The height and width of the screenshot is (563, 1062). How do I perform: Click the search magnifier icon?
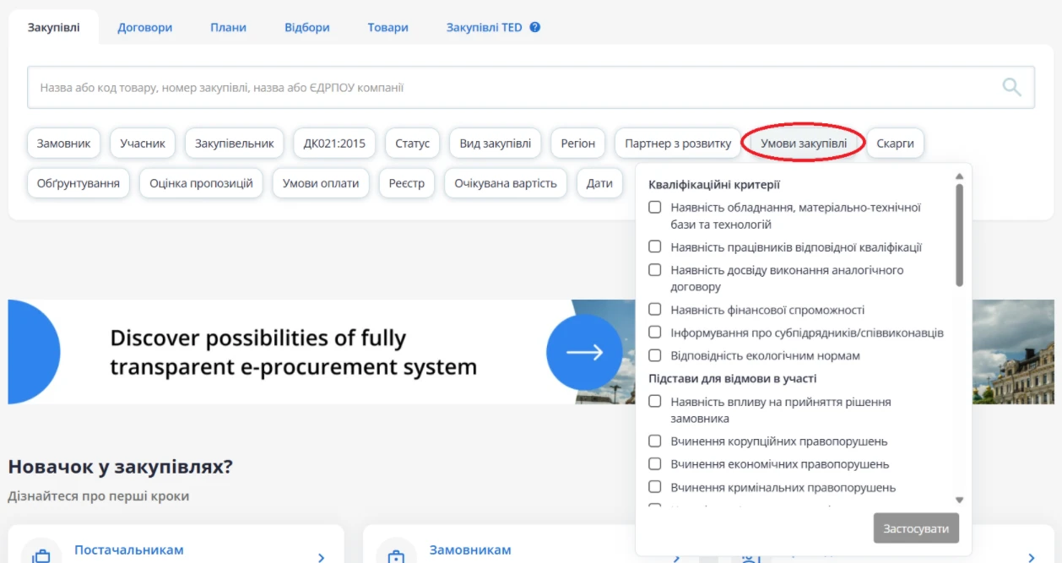click(1011, 87)
